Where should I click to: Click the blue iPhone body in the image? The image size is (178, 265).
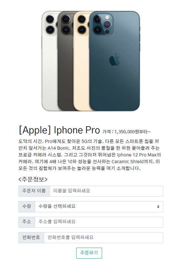pyautogui.click(x=115, y=67)
